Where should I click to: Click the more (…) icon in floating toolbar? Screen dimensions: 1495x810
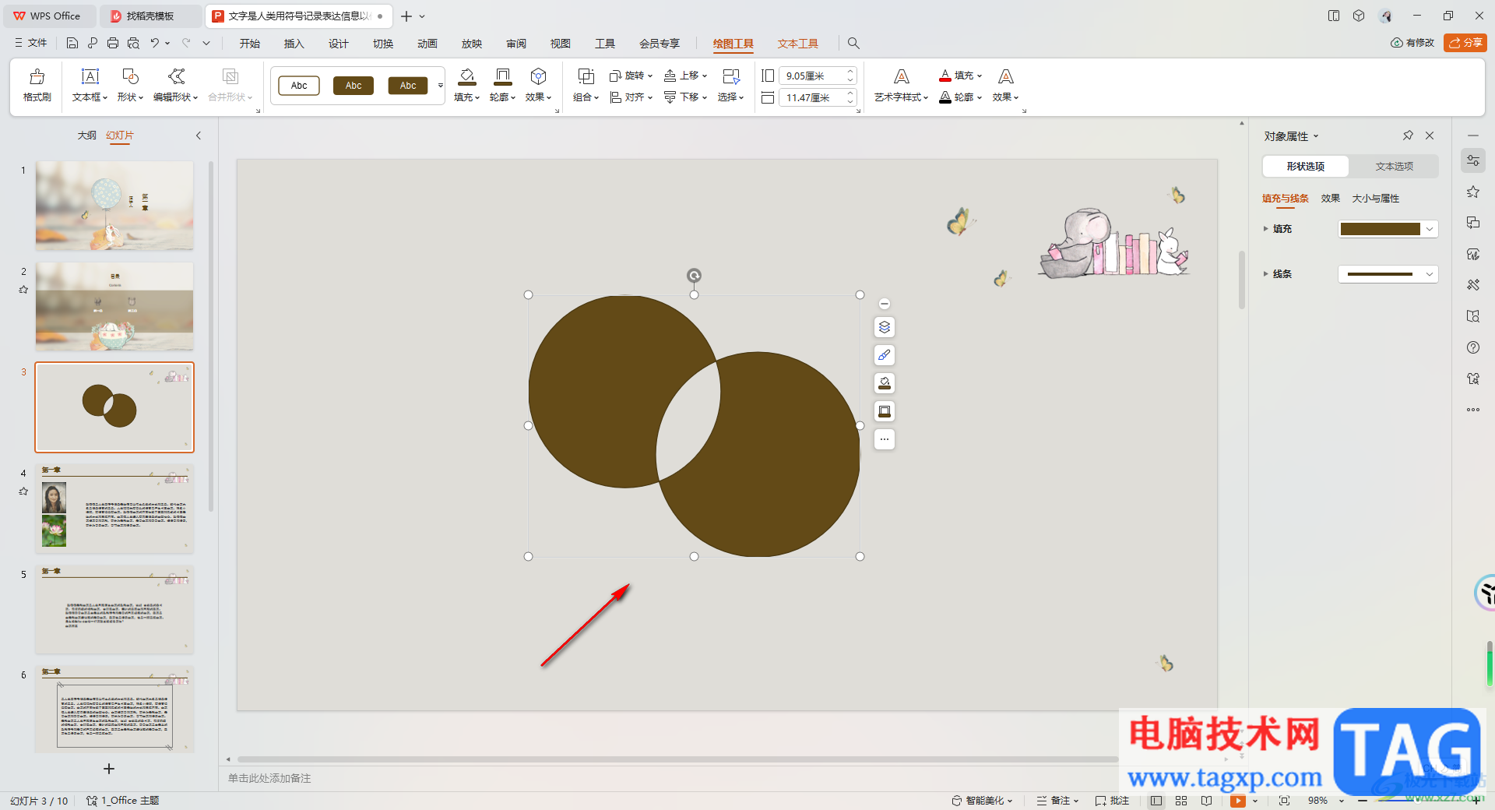pyautogui.click(x=885, y=439)
